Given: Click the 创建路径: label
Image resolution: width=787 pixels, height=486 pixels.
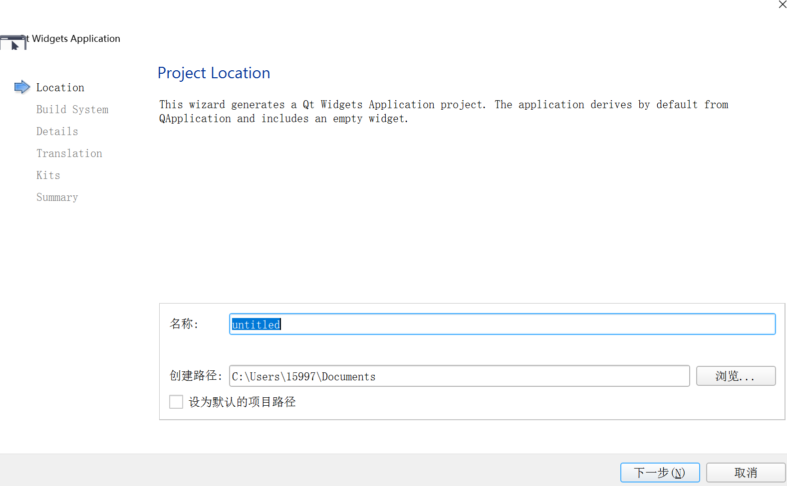Looking at the screenshot, I should point(196,376).
